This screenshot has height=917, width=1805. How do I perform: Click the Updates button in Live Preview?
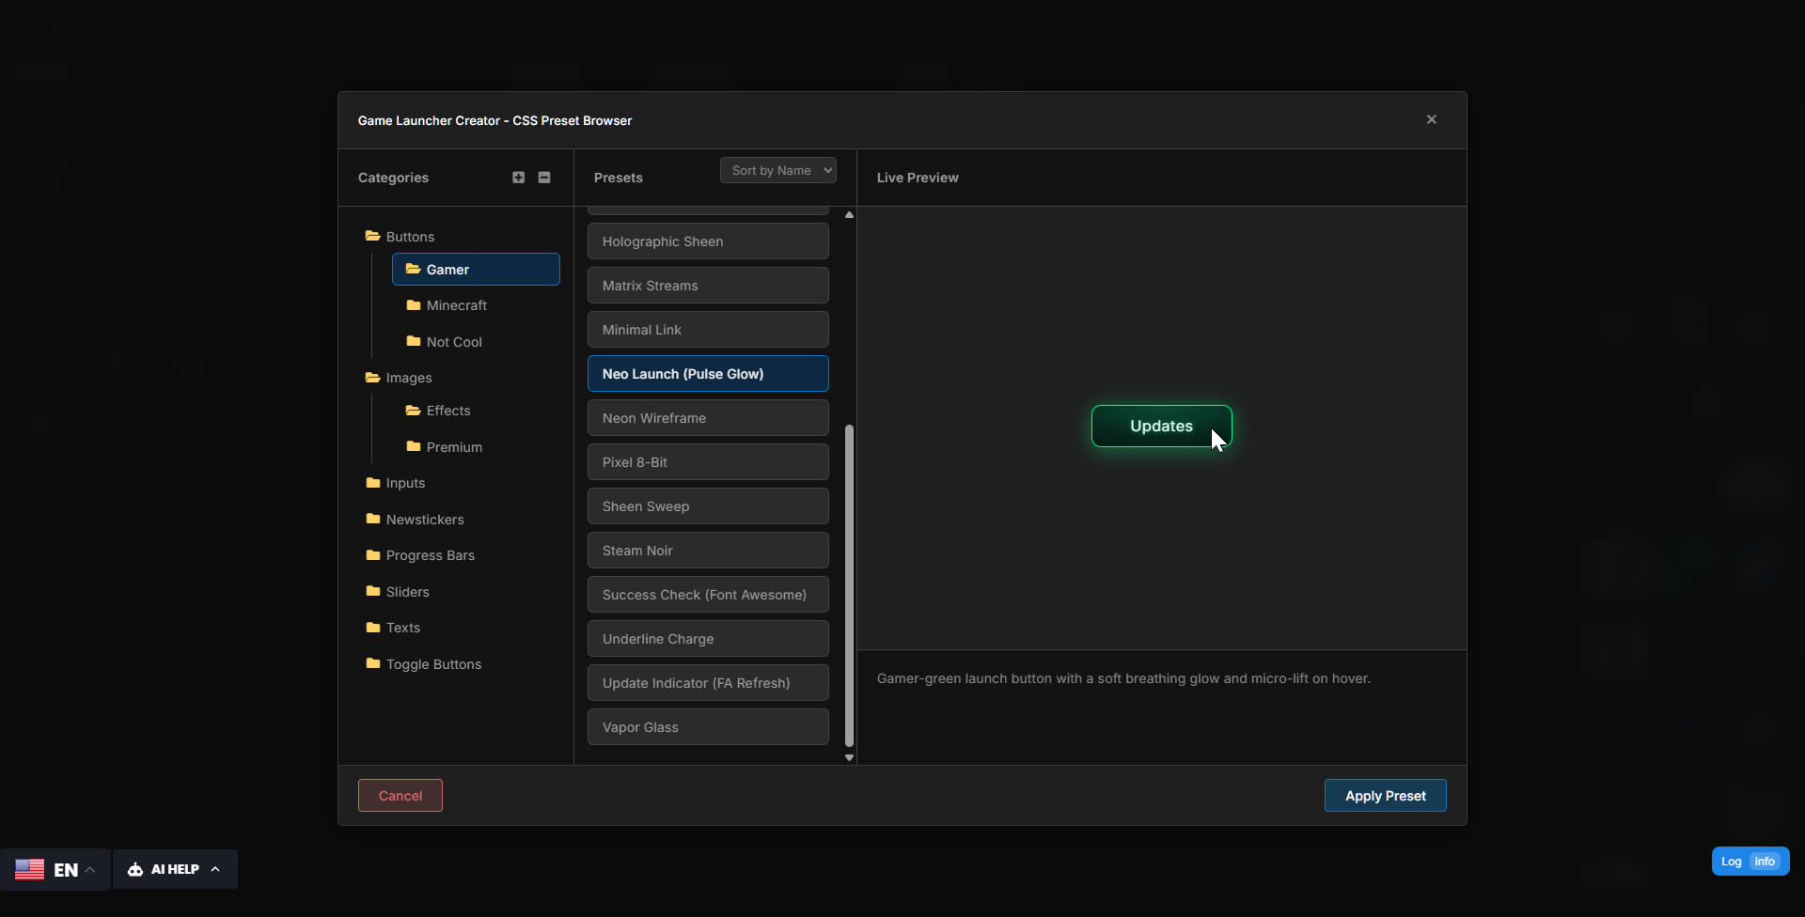[1161, 426]
